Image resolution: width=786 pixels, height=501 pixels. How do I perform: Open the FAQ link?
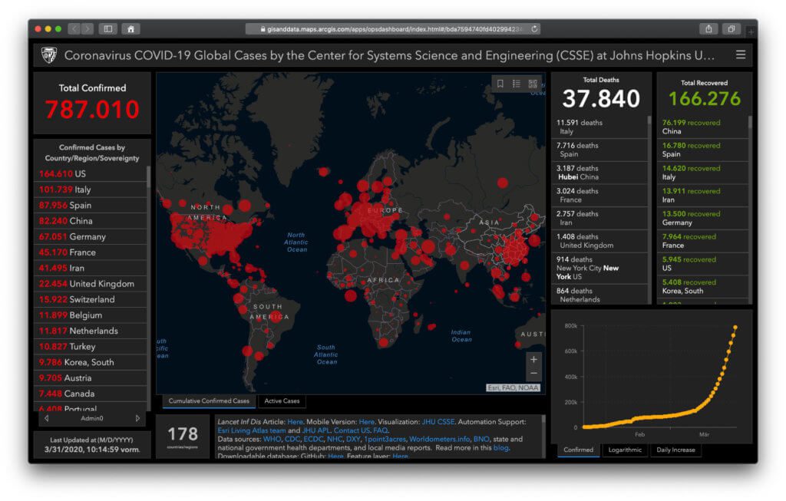point(380,430)
